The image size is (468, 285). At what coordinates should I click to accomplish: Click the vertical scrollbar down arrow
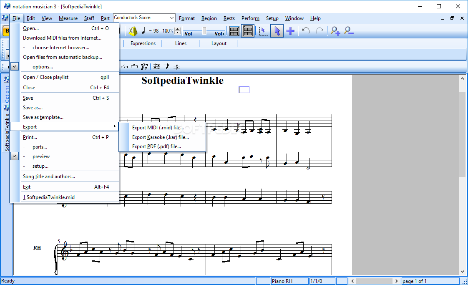click(462, 272)
